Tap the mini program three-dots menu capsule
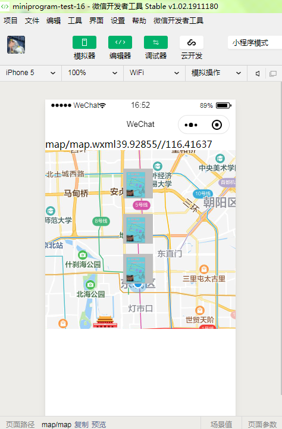Viewport: 282px width, 429px height. click(191, 125)
